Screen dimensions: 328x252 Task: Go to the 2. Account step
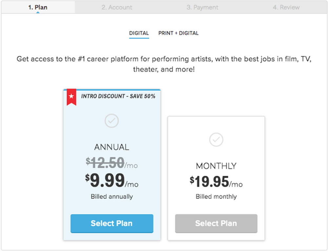tap(117, 7)
